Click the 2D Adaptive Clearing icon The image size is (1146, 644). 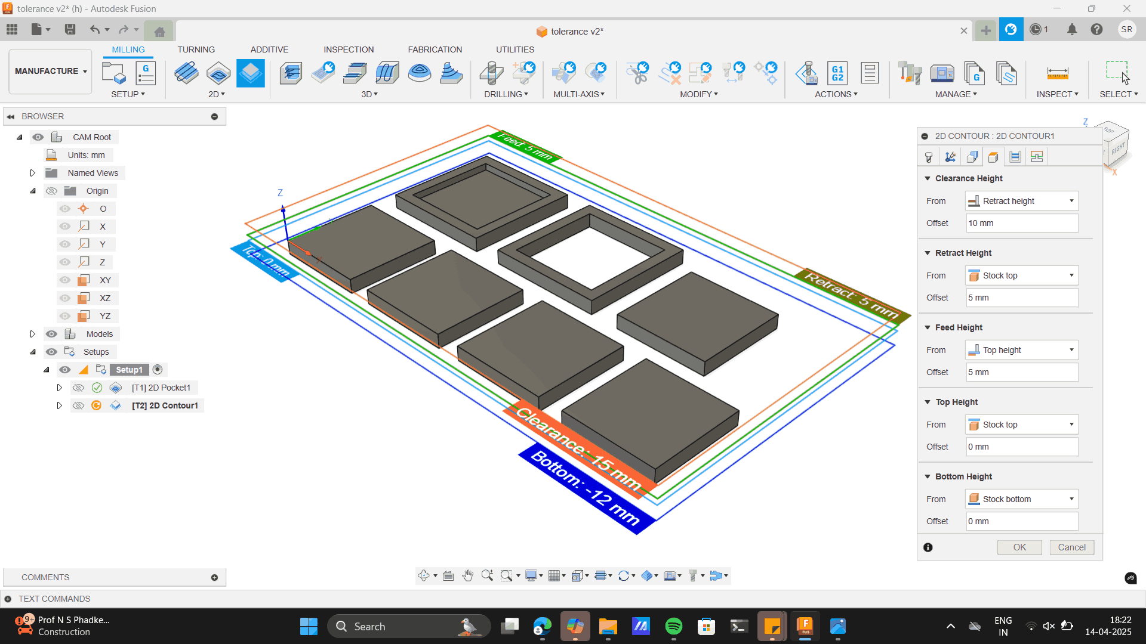coord(186,73)
